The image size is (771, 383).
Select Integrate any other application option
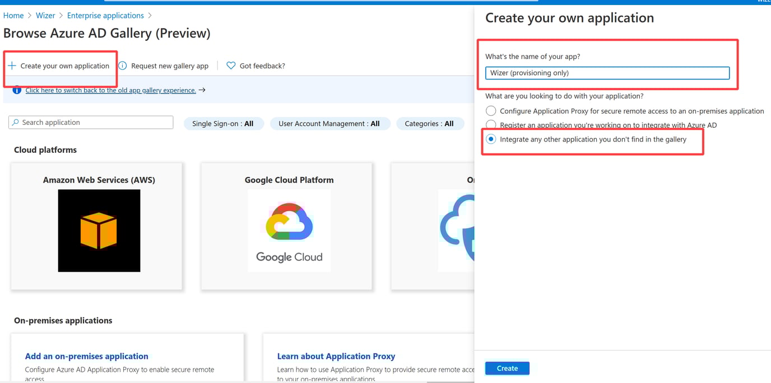click(x=491, y=139)
